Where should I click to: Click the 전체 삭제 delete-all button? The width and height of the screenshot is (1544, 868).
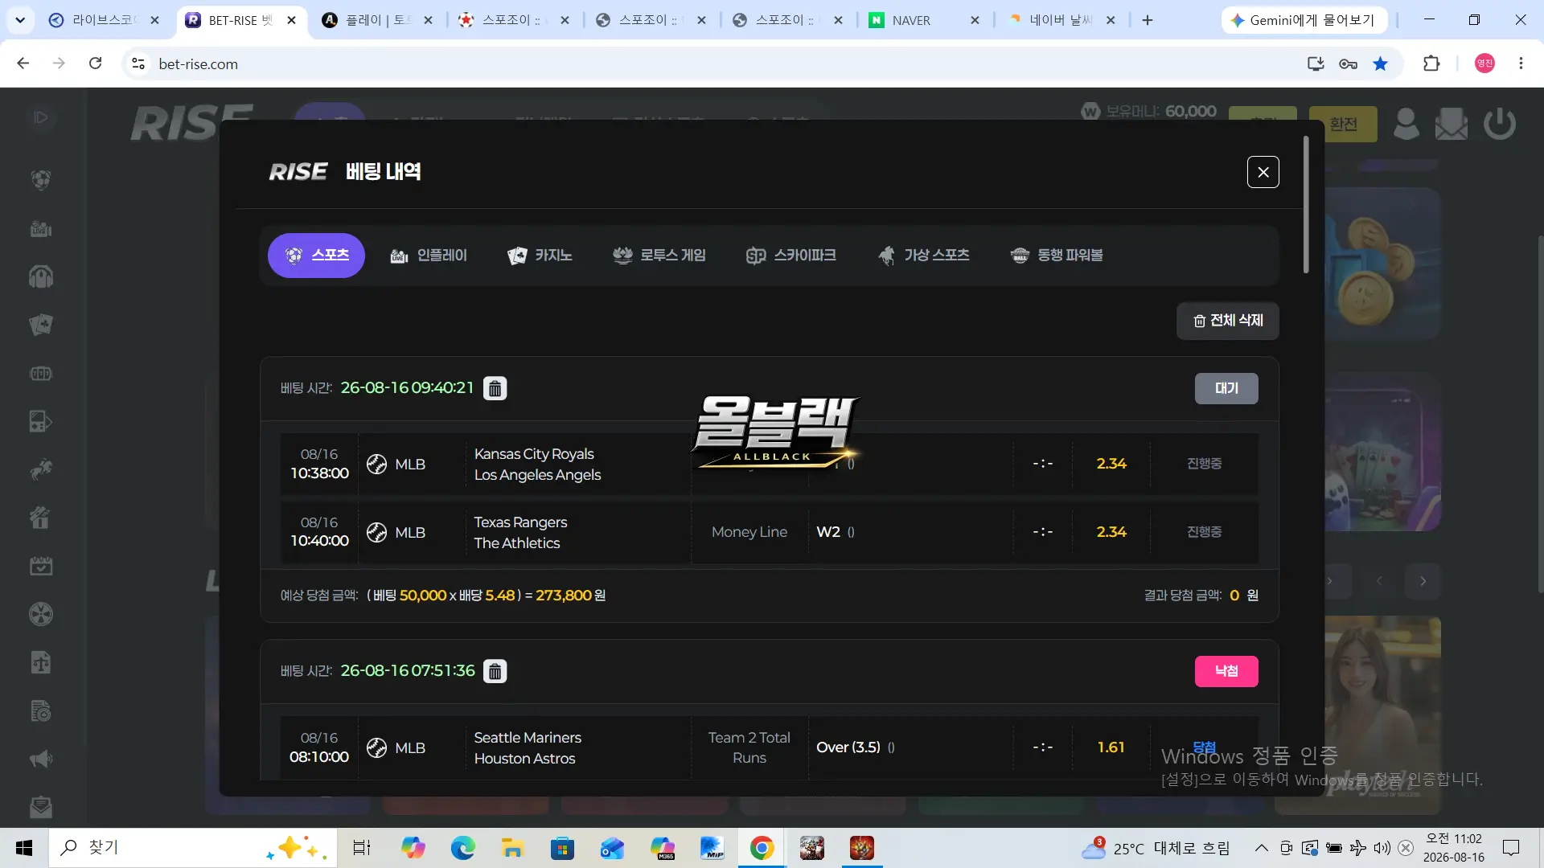1228,321
